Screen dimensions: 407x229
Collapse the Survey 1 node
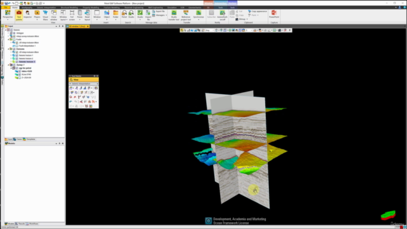8,65
